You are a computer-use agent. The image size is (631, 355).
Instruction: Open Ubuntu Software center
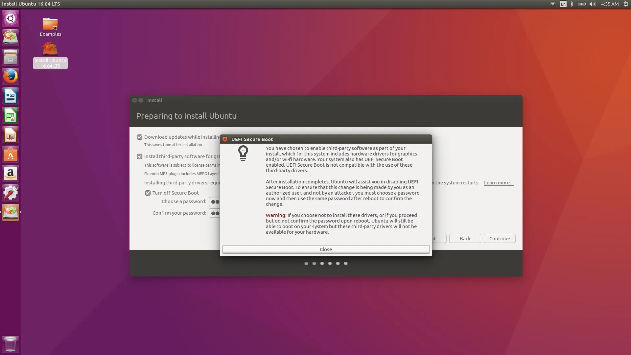[x=11, y=154]
